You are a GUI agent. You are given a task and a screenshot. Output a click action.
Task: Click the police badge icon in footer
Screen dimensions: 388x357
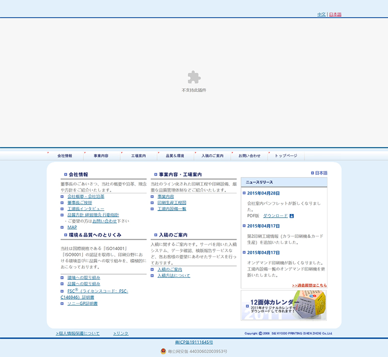[163, 351]
